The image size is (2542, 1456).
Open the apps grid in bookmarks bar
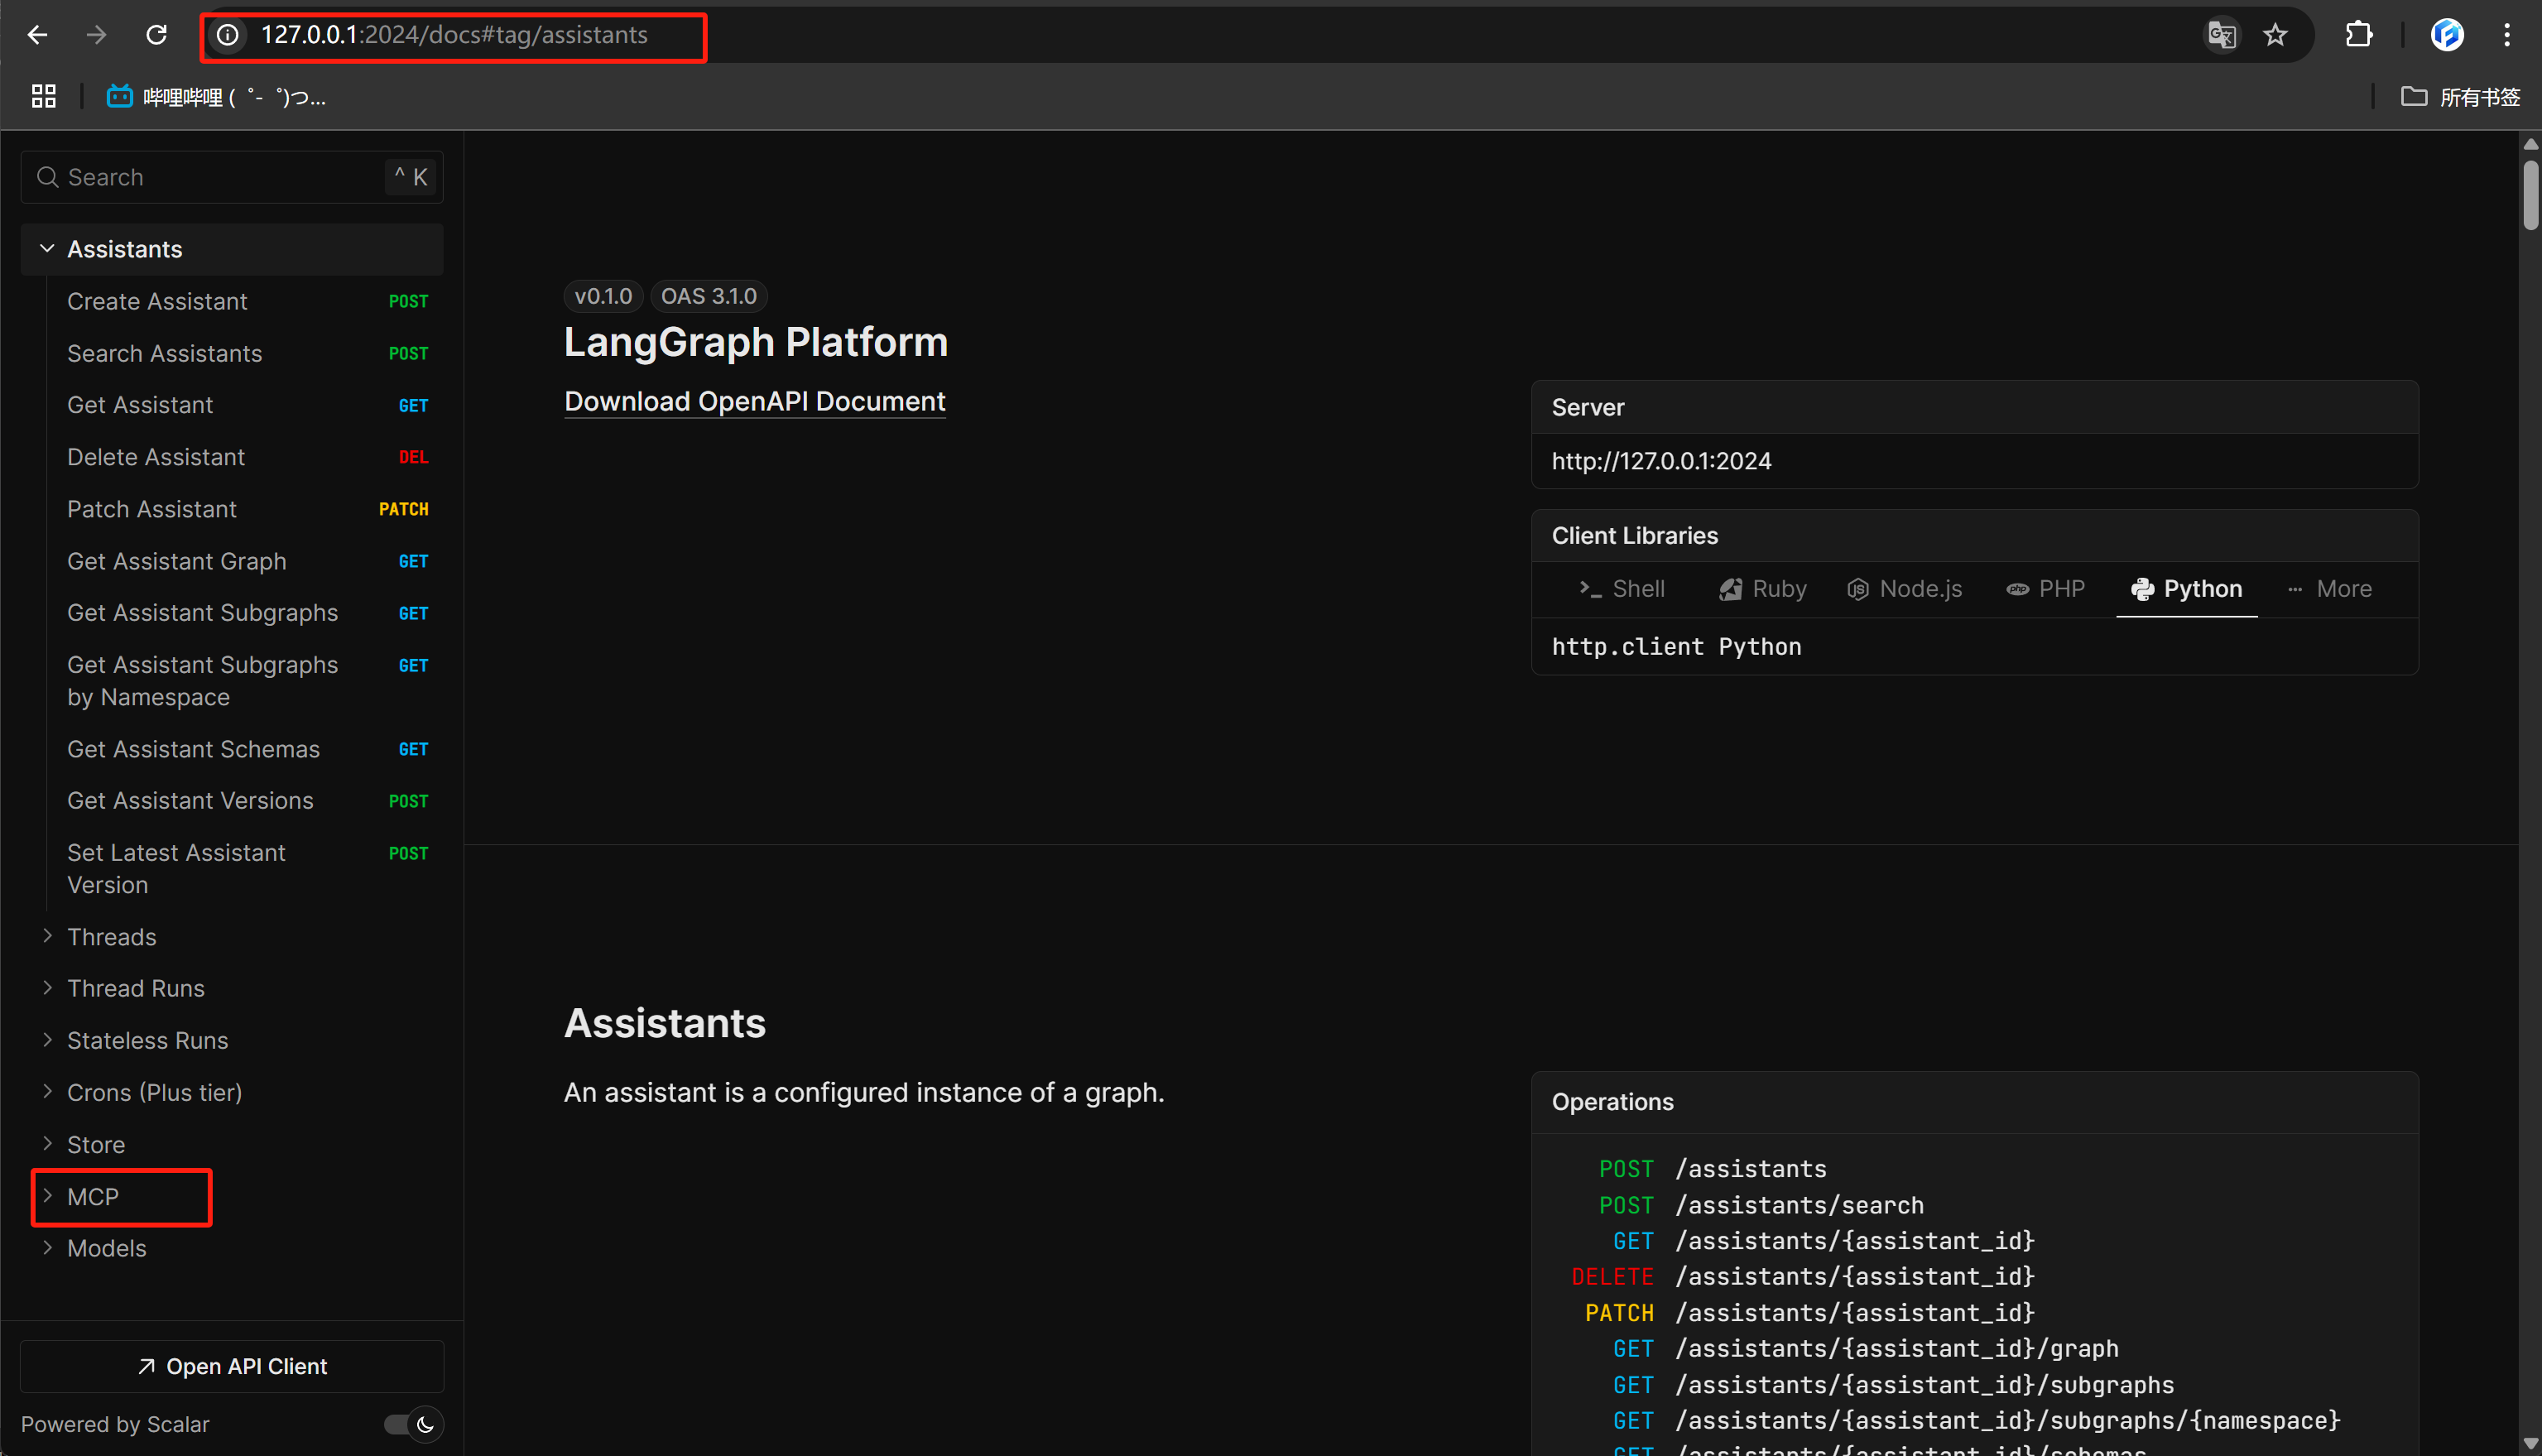pyautogui.click(x=43, y=96)
